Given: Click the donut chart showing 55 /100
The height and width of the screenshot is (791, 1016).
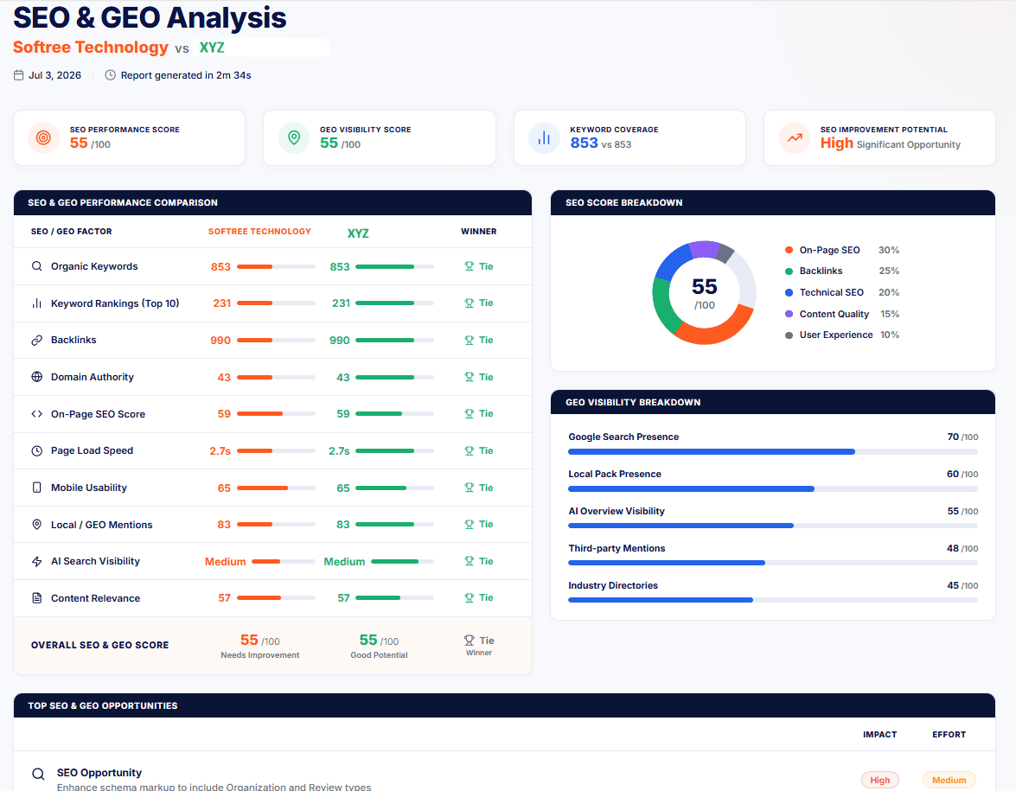Looking at the screenshot, I should click(x=705, y=293).
